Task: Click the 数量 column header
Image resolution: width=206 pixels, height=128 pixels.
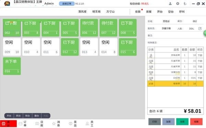Action: point(184,49)
